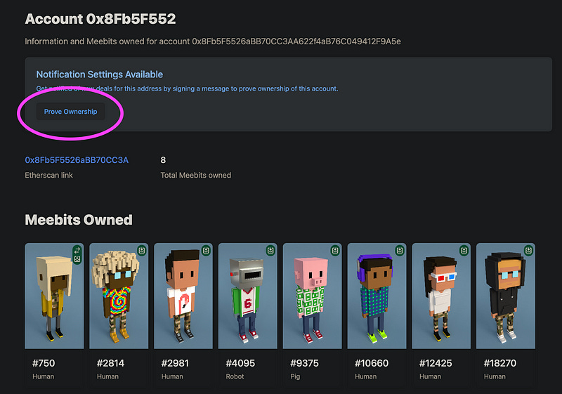Click the 'Account 0x8Fb5F552' page title
The image size is (562, 394).
100,19
